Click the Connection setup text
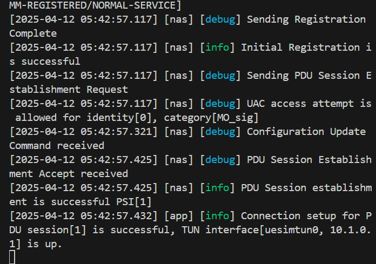376x264 pixels. tap(288, 216)
